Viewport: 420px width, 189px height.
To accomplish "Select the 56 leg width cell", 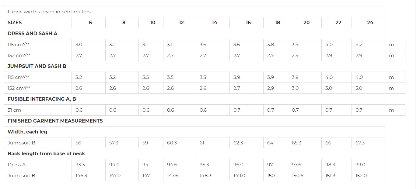I will coord(79,143).
